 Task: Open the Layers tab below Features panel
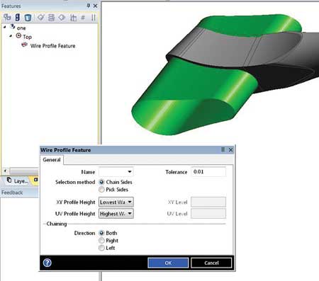point(17,180)
